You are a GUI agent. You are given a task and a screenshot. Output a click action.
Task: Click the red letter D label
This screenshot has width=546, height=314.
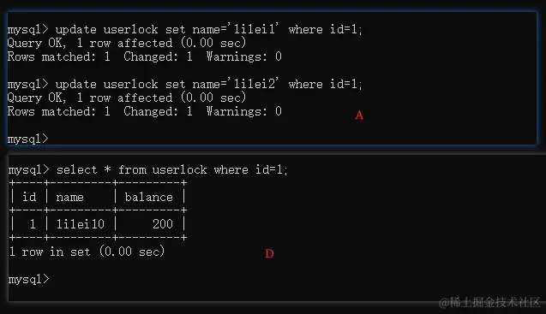point(269,254)
